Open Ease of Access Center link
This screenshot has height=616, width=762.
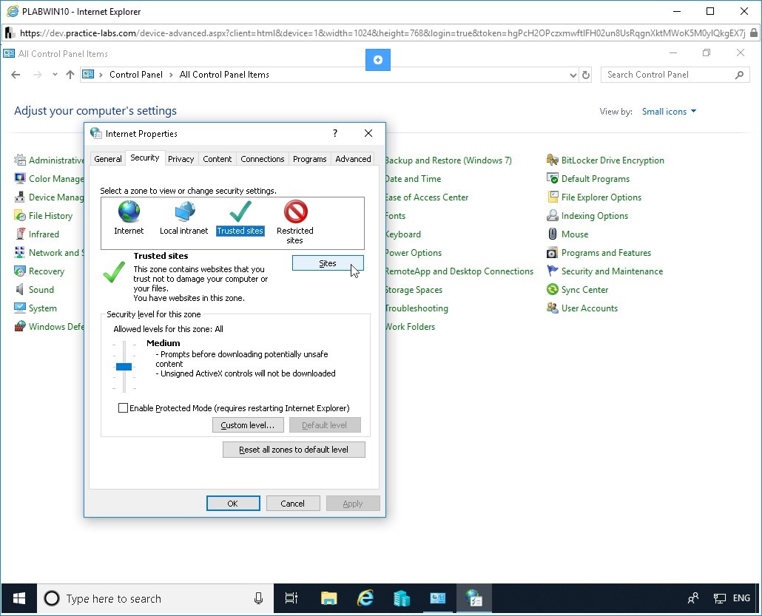pyautogui.click(x=427, y=197)
